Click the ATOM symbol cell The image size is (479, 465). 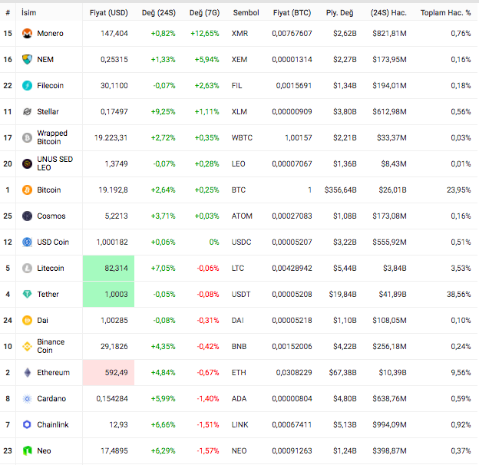click(242, 216)
